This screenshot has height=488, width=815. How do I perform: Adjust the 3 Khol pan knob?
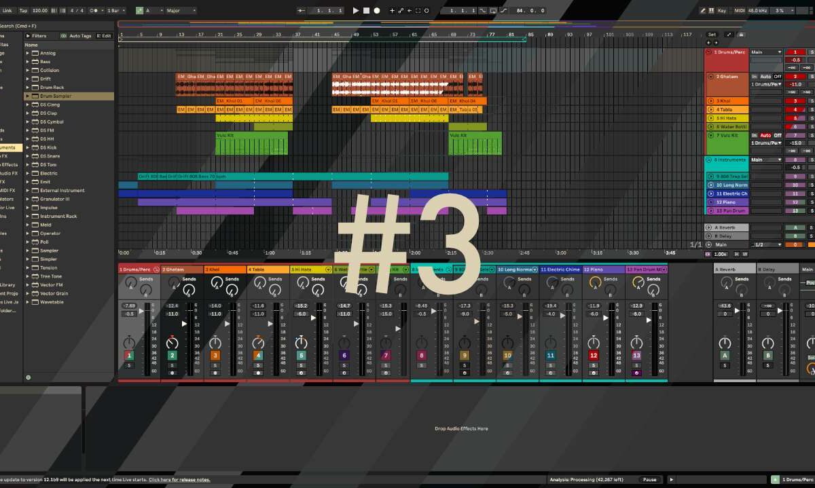(x=215, y=341)
